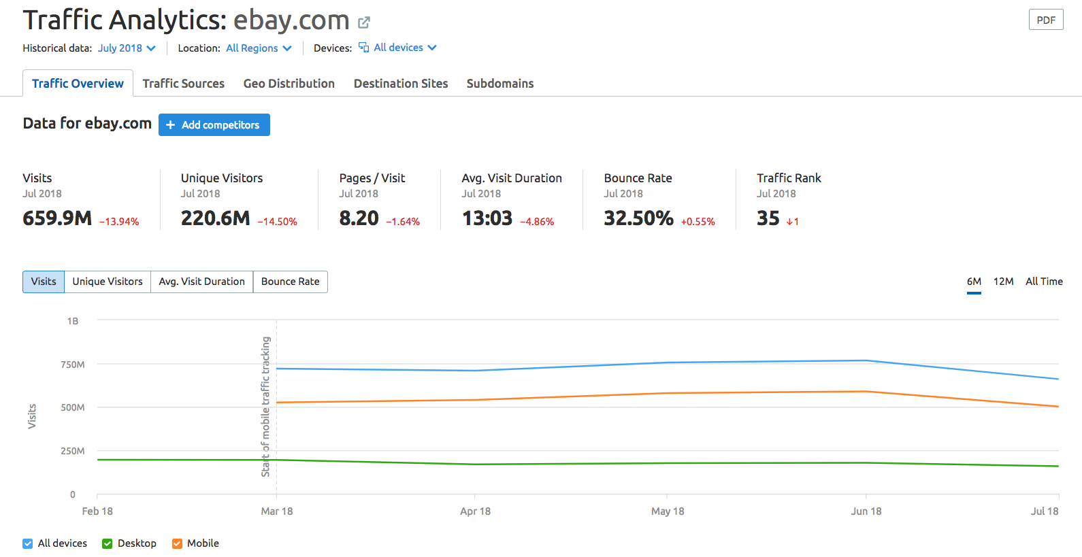Screen dimensions: 1082x557
Task: Click the 13:03 average visit duration value
Action: point(487,218)
